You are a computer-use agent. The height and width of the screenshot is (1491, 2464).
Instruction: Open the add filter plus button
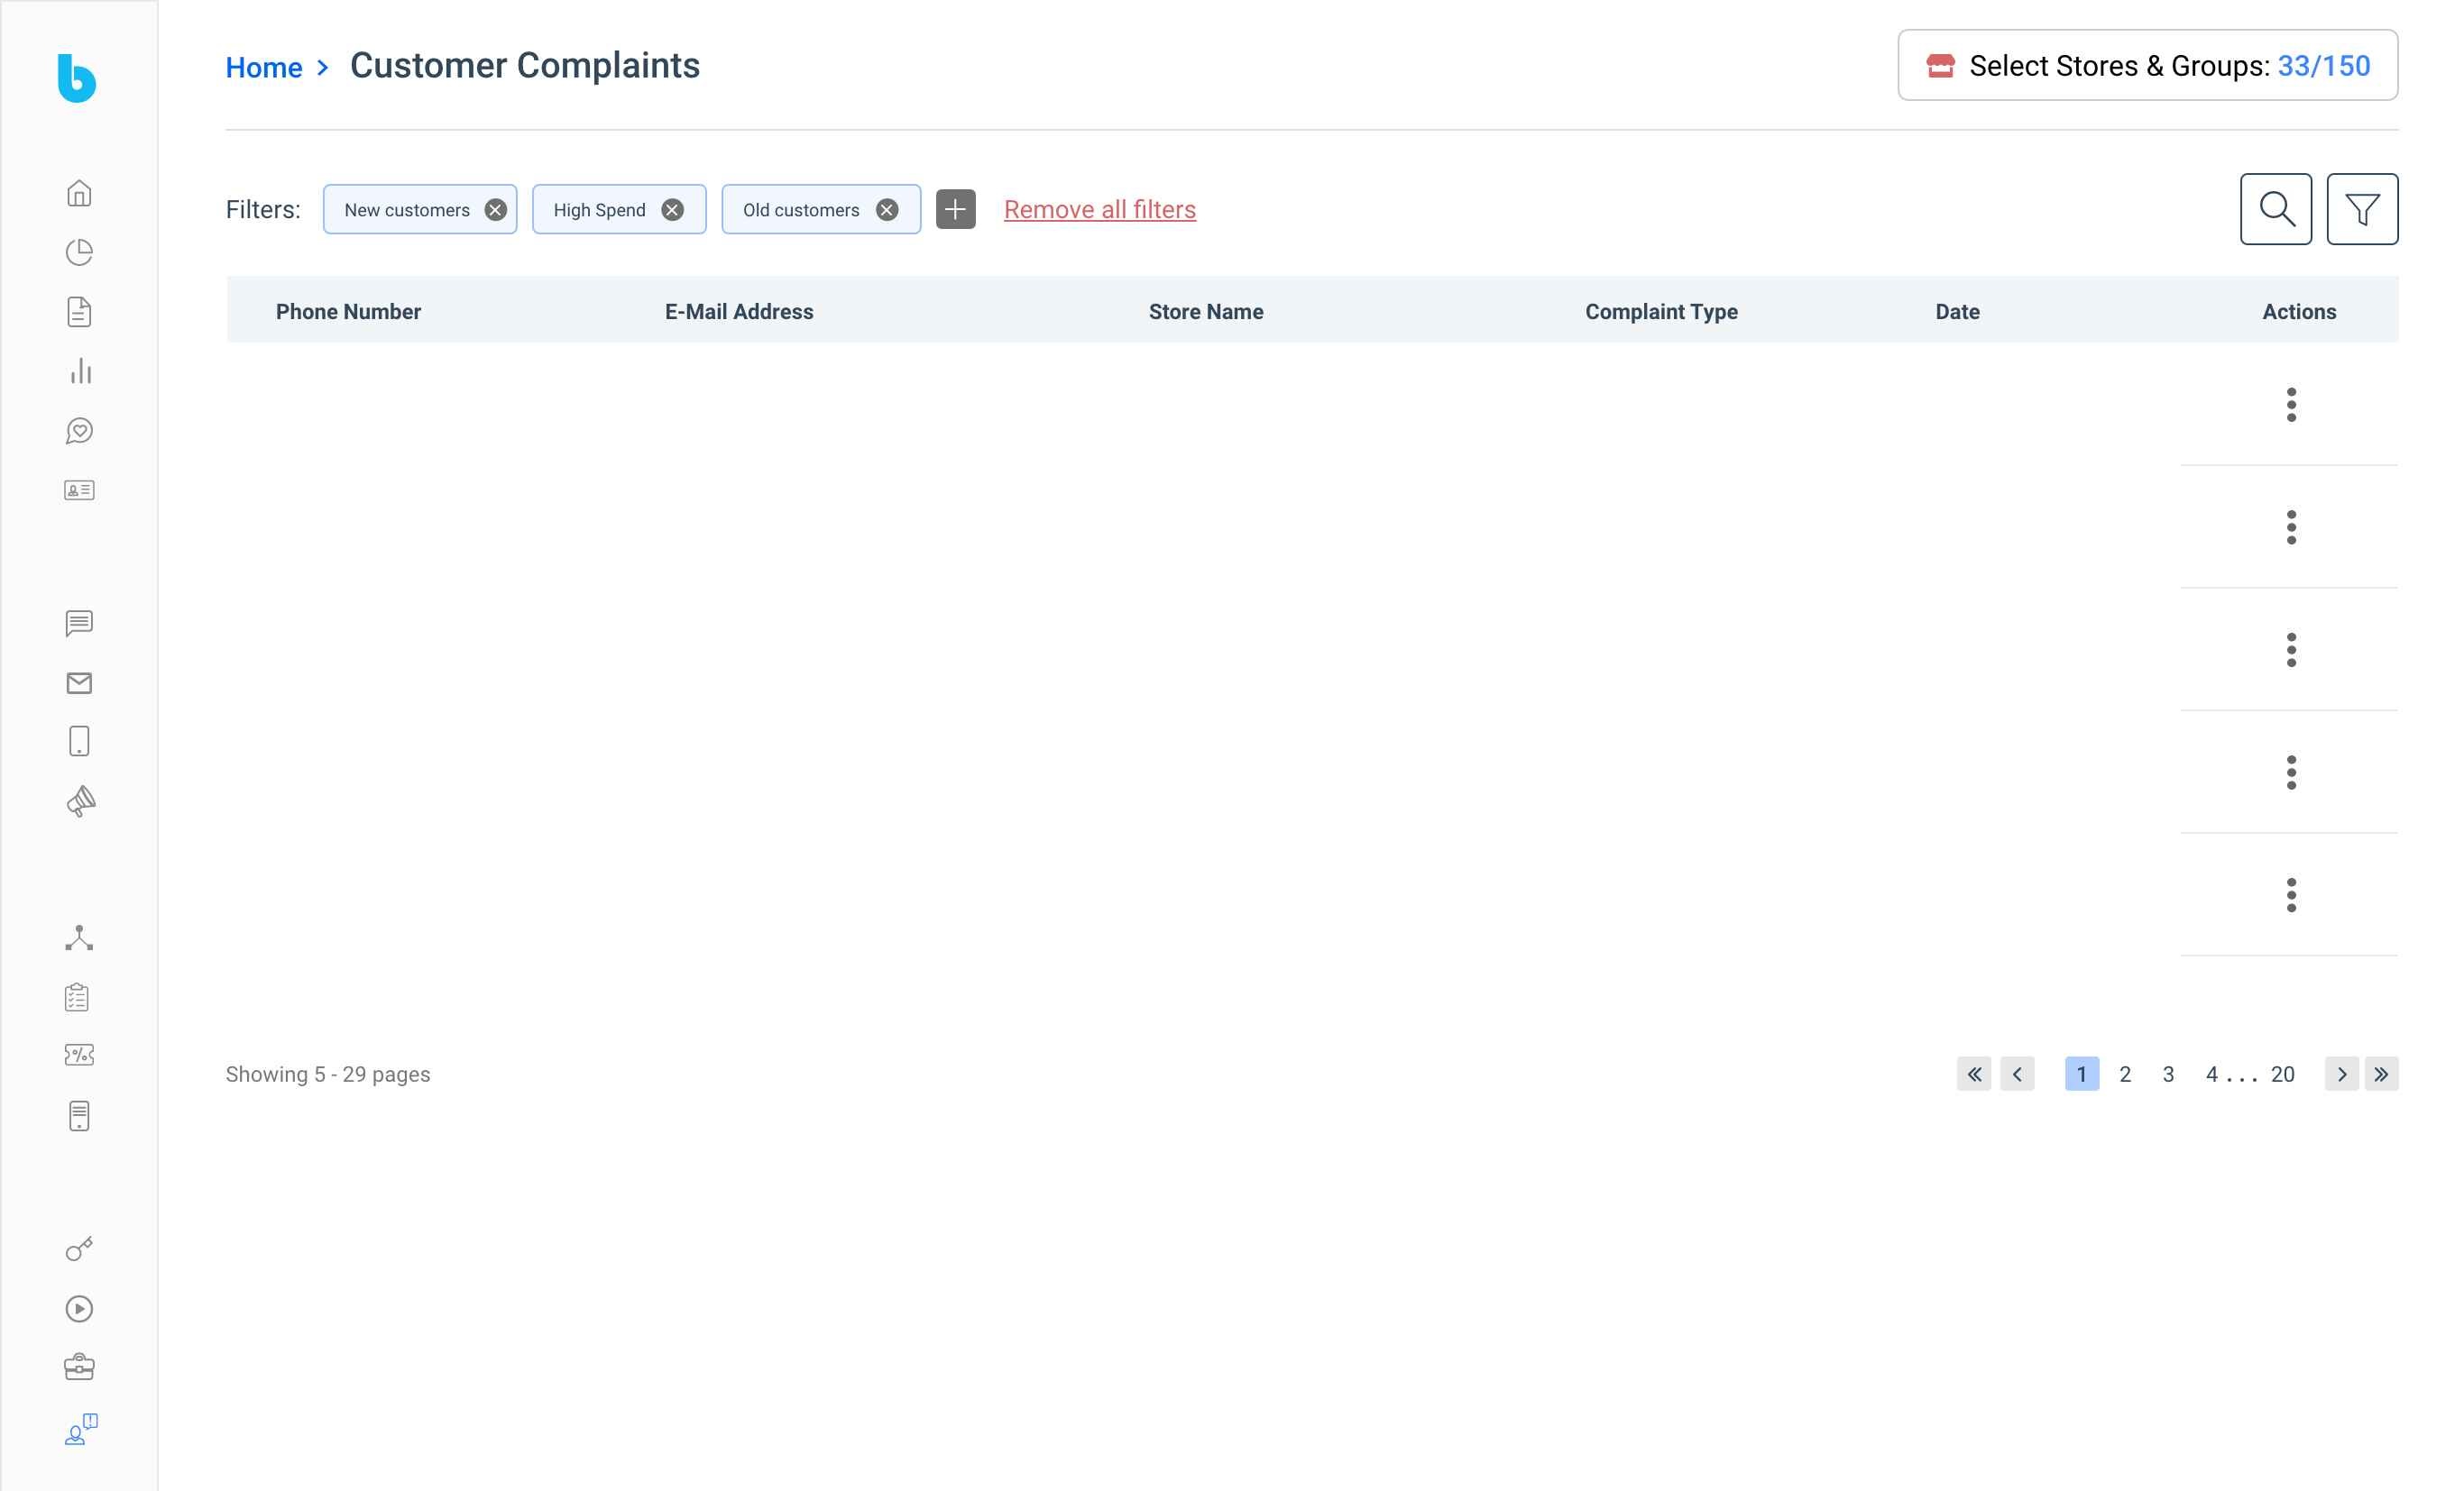[956, 209]
